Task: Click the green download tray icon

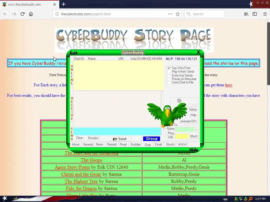Action: (241, 199)
